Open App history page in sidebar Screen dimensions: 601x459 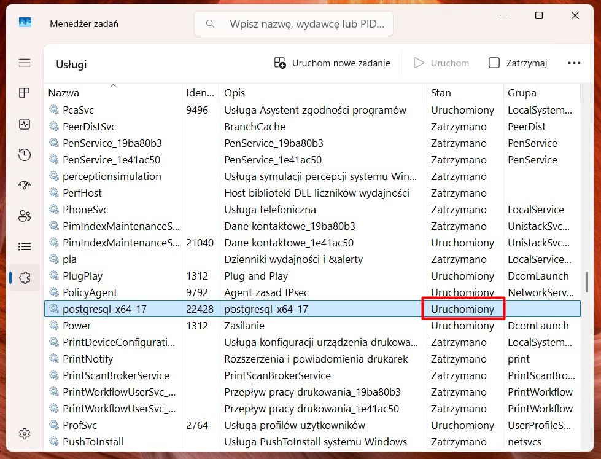click(x=25, y=155)
